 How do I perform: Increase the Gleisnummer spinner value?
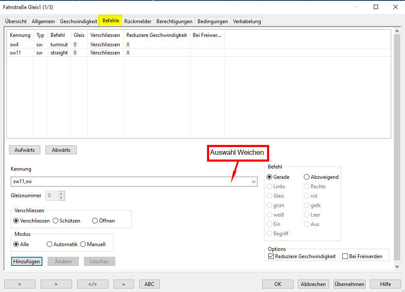tap(61, 193)
